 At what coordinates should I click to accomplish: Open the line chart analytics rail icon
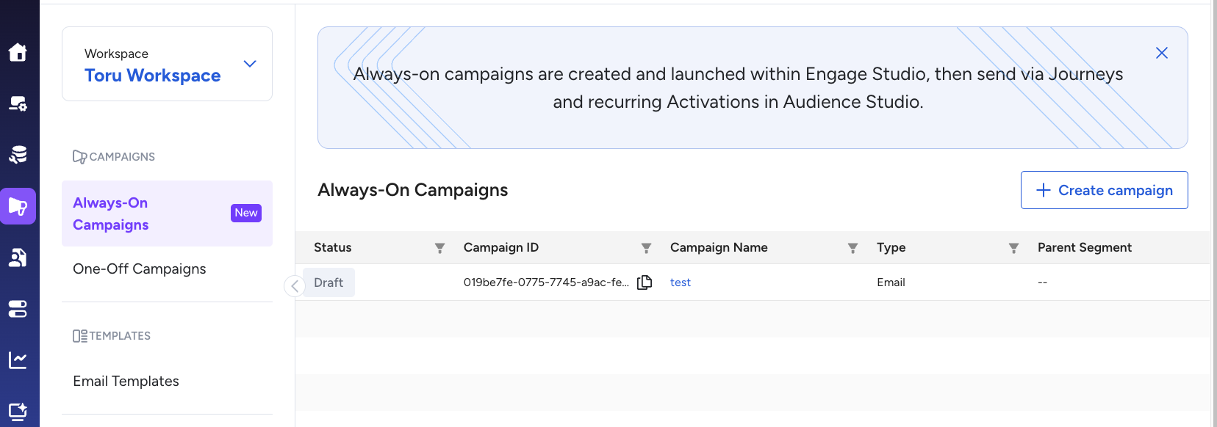point(18,360)
